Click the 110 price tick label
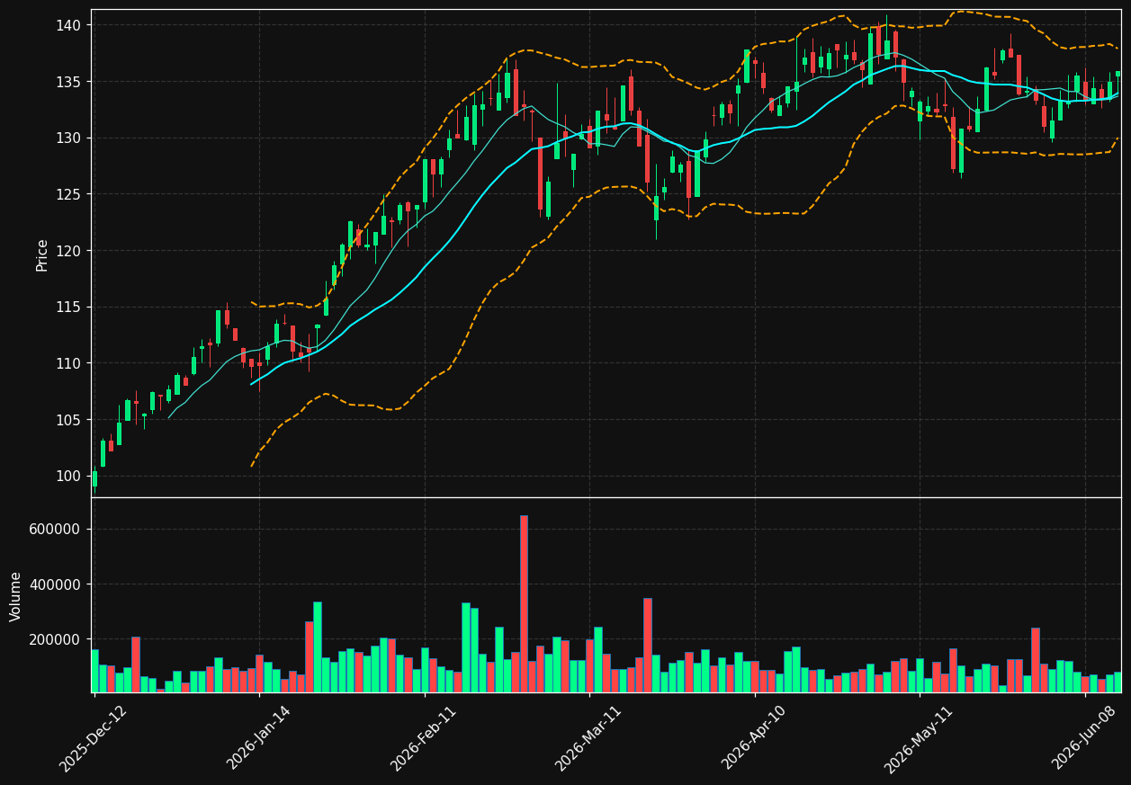 (x=70, y=363)
